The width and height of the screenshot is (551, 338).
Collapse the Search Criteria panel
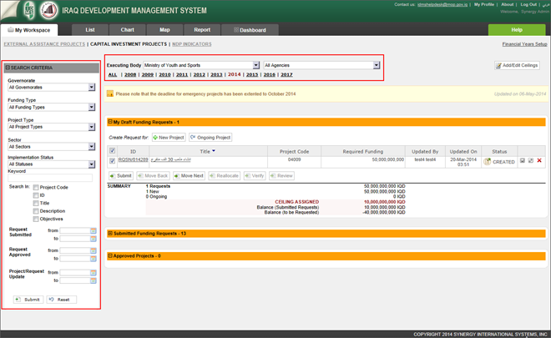(x=8, y=68)
